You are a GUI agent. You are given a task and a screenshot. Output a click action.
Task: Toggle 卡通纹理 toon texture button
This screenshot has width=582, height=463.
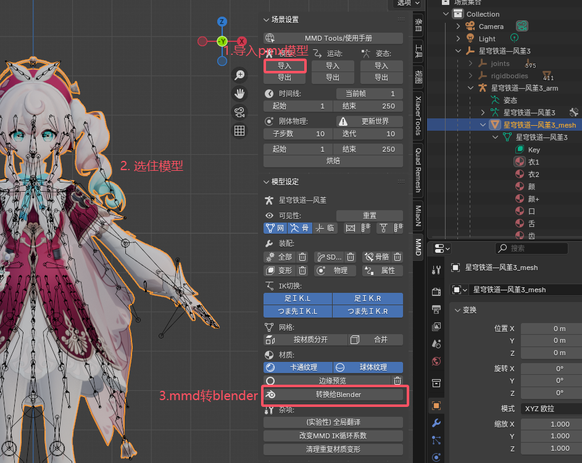pos(297,367)
